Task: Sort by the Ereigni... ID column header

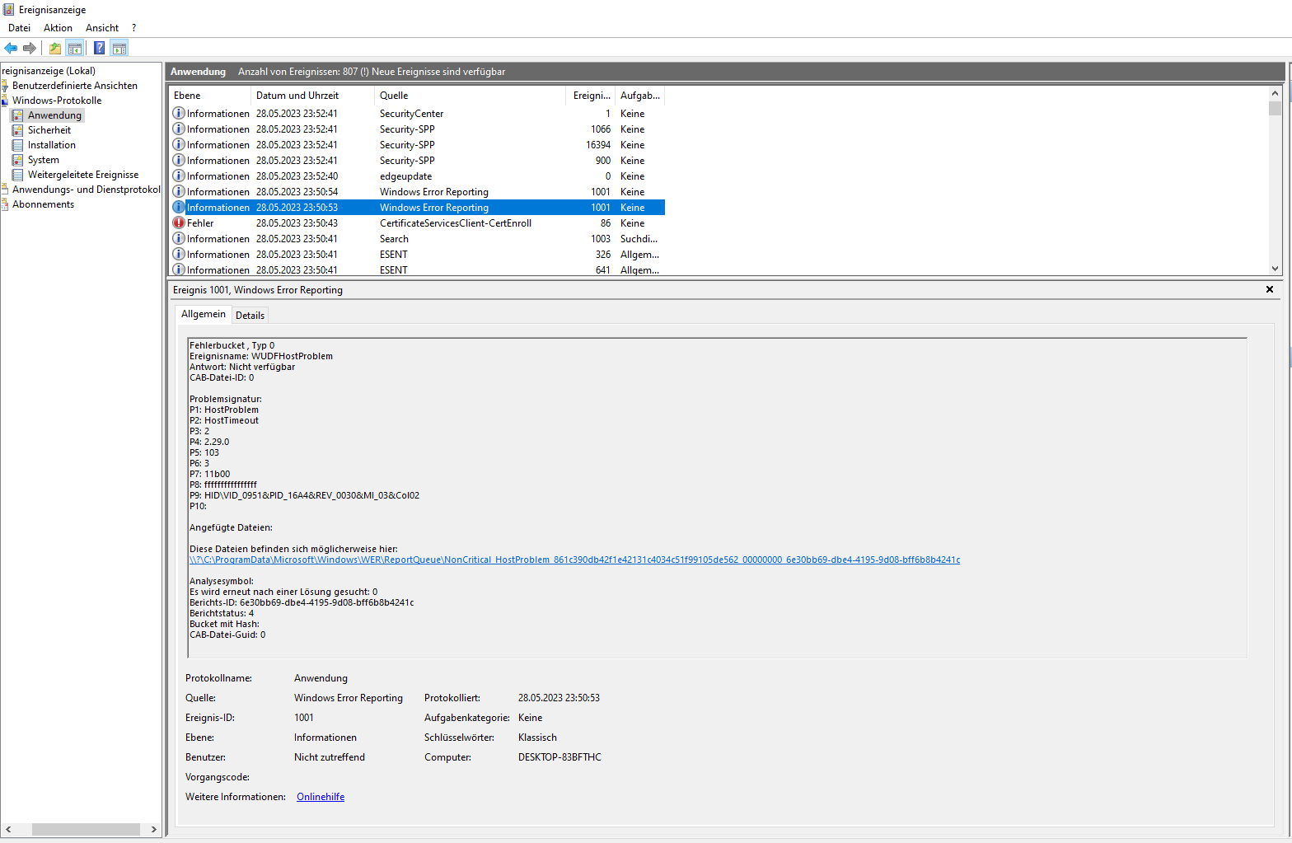Action: coord(592,96)
